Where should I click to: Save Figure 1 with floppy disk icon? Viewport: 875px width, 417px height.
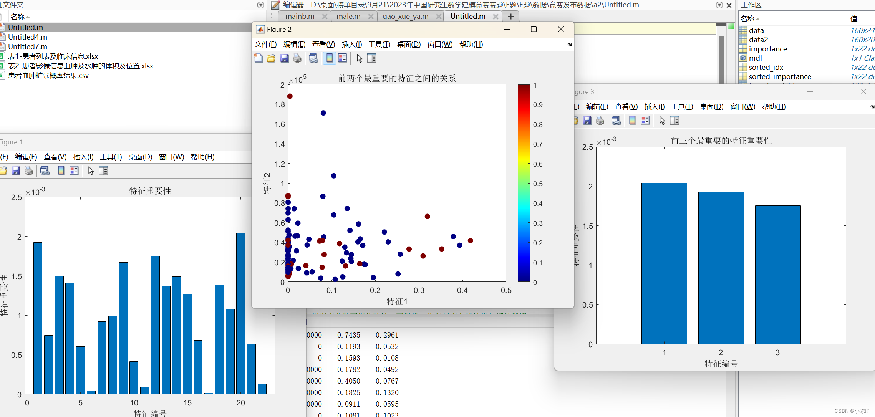(x=16, y=171)
